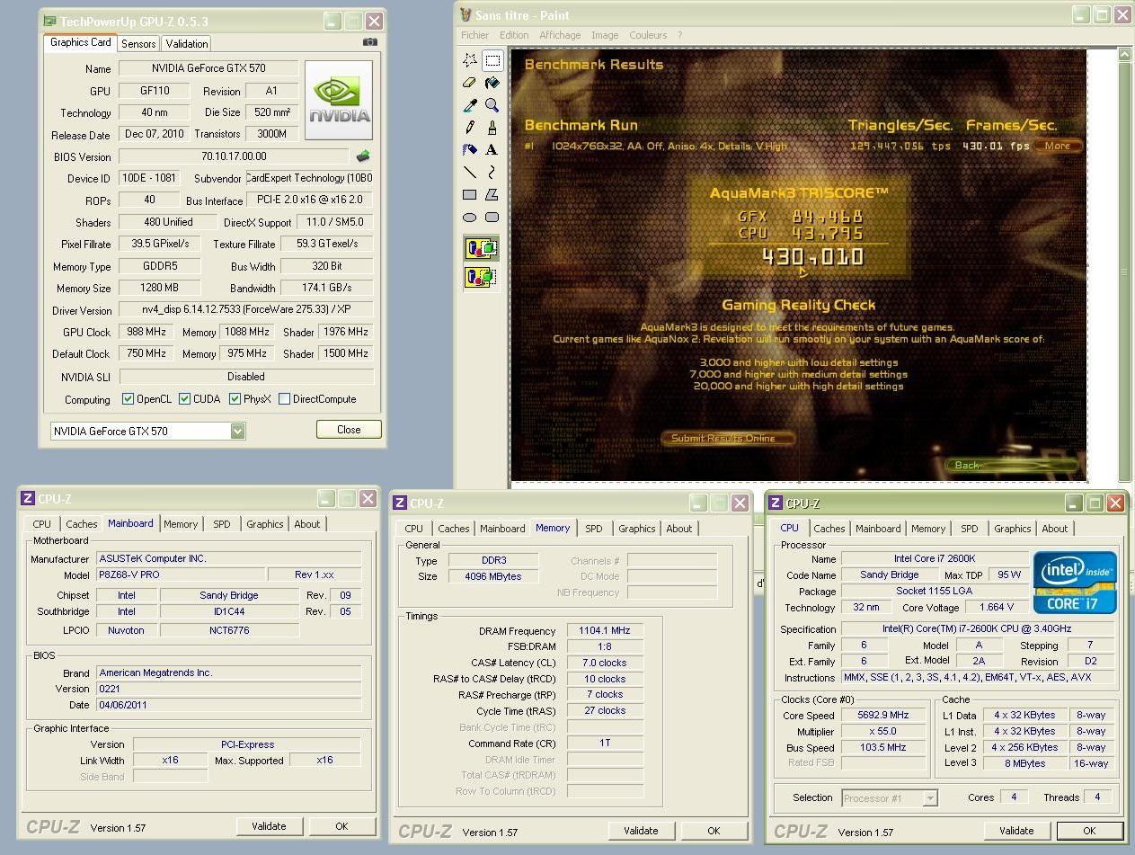The image size is (1135, 855).
Task: Click OK in the Memory CPU-Z window
Action: click(714, 831)
